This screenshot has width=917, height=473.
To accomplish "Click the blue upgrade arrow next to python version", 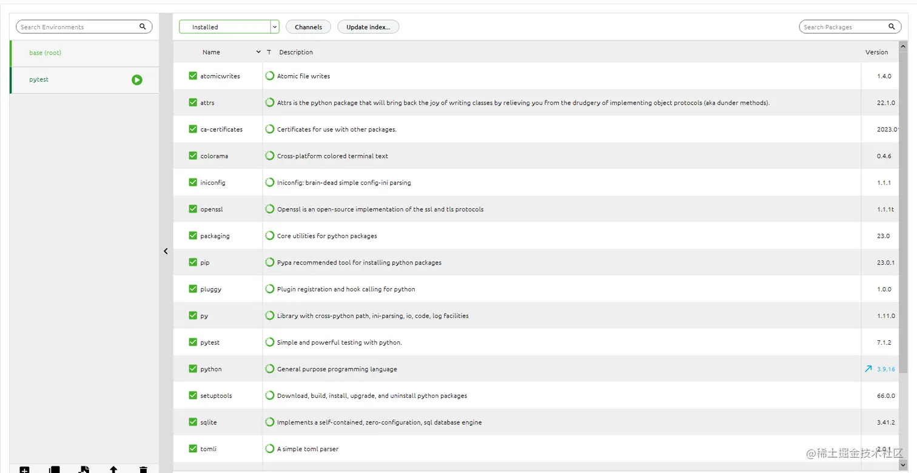I will pyautogui.click(x=868, y=369).
